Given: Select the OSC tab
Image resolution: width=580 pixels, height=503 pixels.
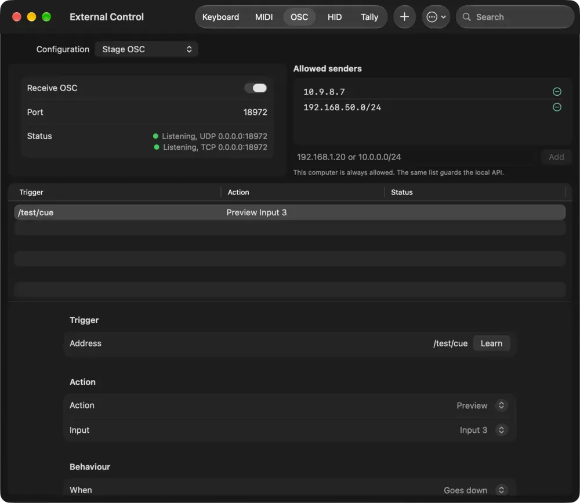Looking at the screenshot, I should [299, 17].
